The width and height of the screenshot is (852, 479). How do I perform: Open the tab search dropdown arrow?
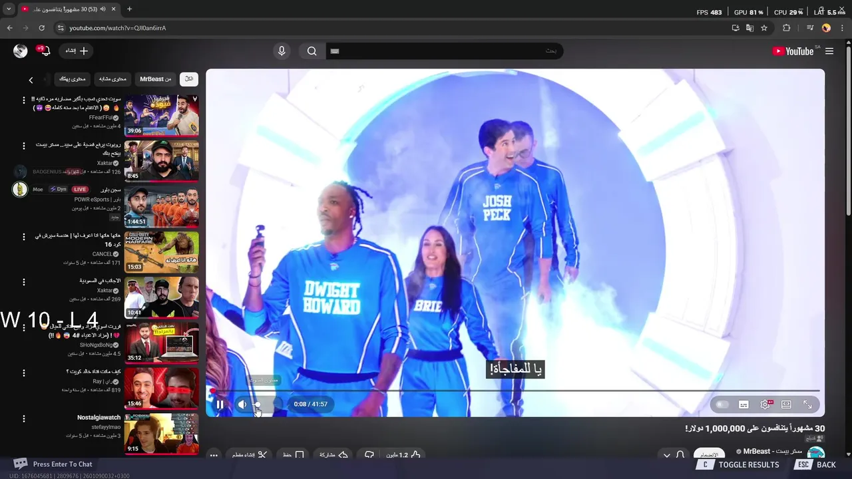coord(9,9)
